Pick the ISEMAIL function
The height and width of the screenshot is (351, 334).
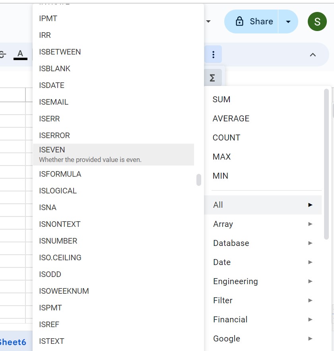click(x=113, y=102)
